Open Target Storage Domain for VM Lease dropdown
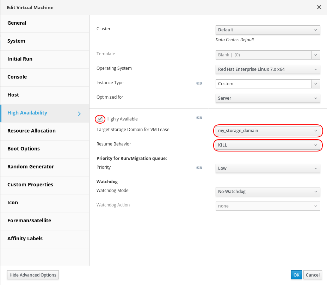The width and height of the screenshot is (327, 285). click(x=267, y=131)
